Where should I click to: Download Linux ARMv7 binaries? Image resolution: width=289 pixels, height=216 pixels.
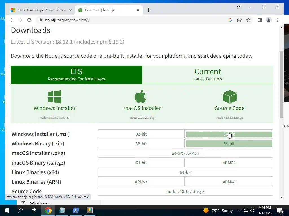click(x=141, y=182)
